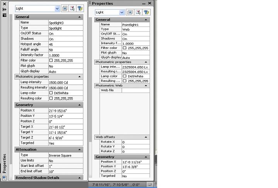Click Use limits value in Attenuation
The width and height of the screenshot is (278, 188).
65,161
